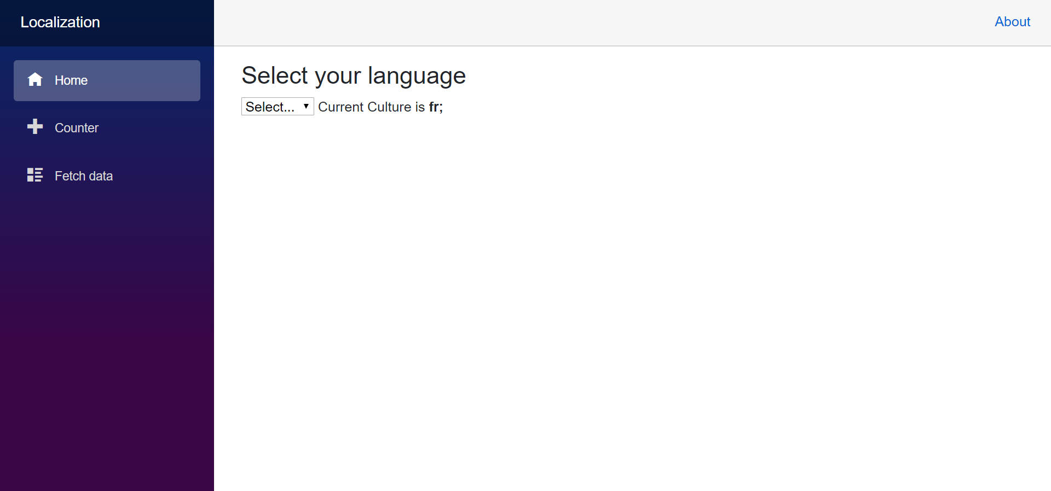The width and height of the screenshot is (1051, 491).
Task: Click the word 'Culture' in the status text
Action: click(389, 107)
